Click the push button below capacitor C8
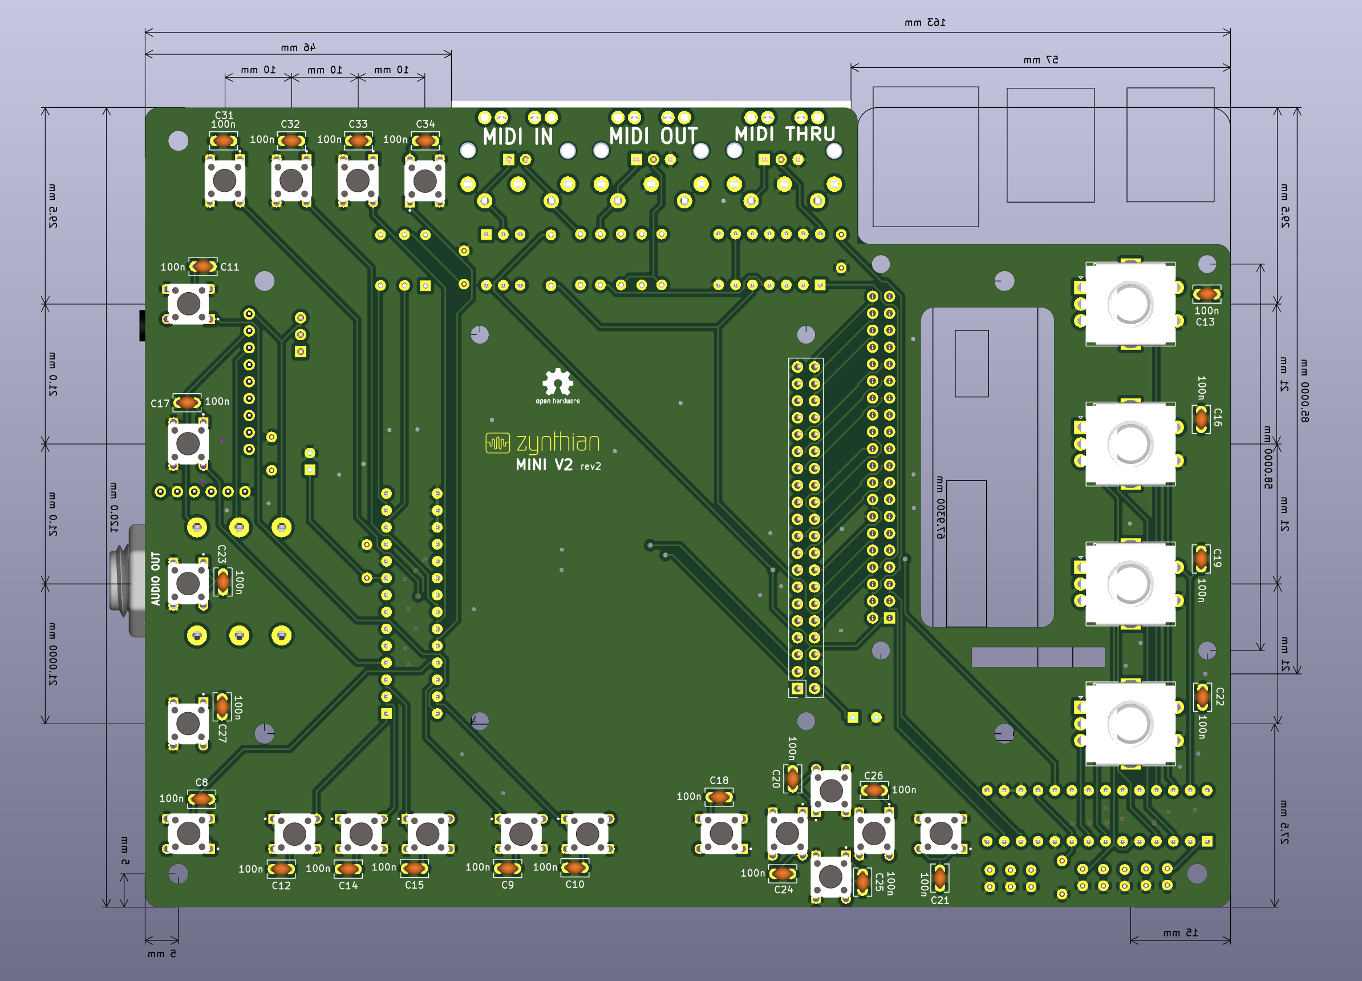The height and width of the screenshot is (981, 1362). coord(188,833)
